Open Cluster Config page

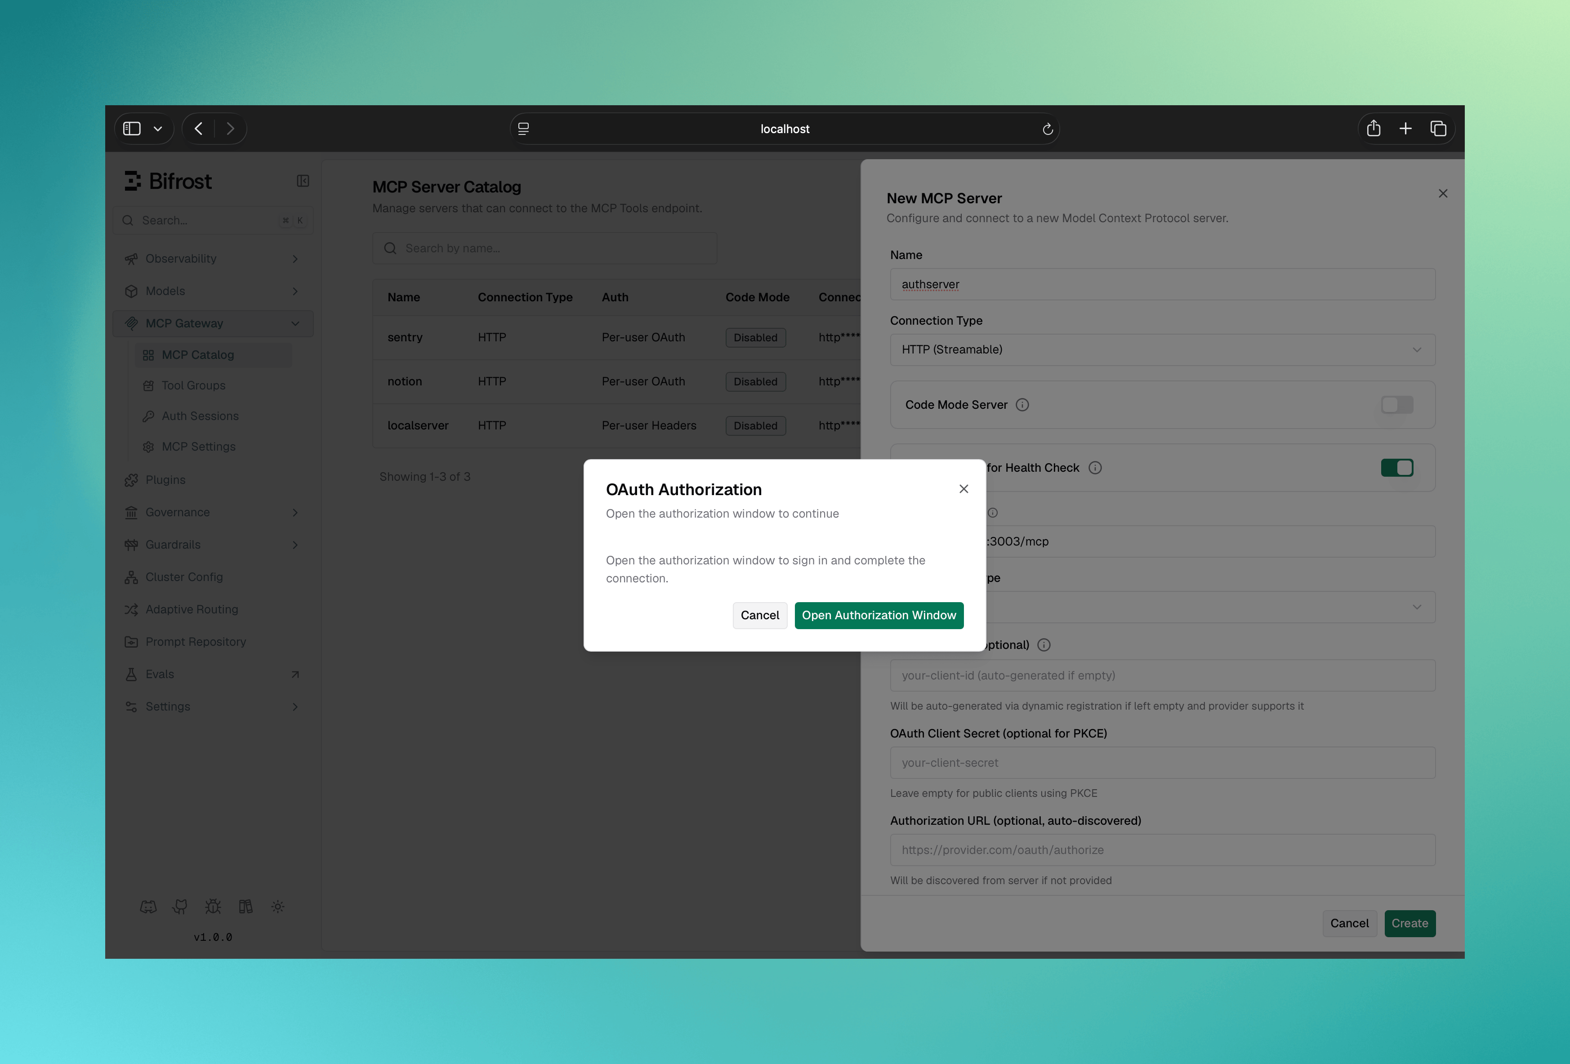pos(213,577)
